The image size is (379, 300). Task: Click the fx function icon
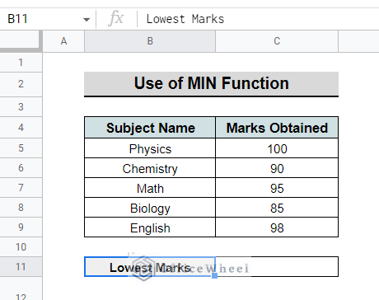pos(116,19)
